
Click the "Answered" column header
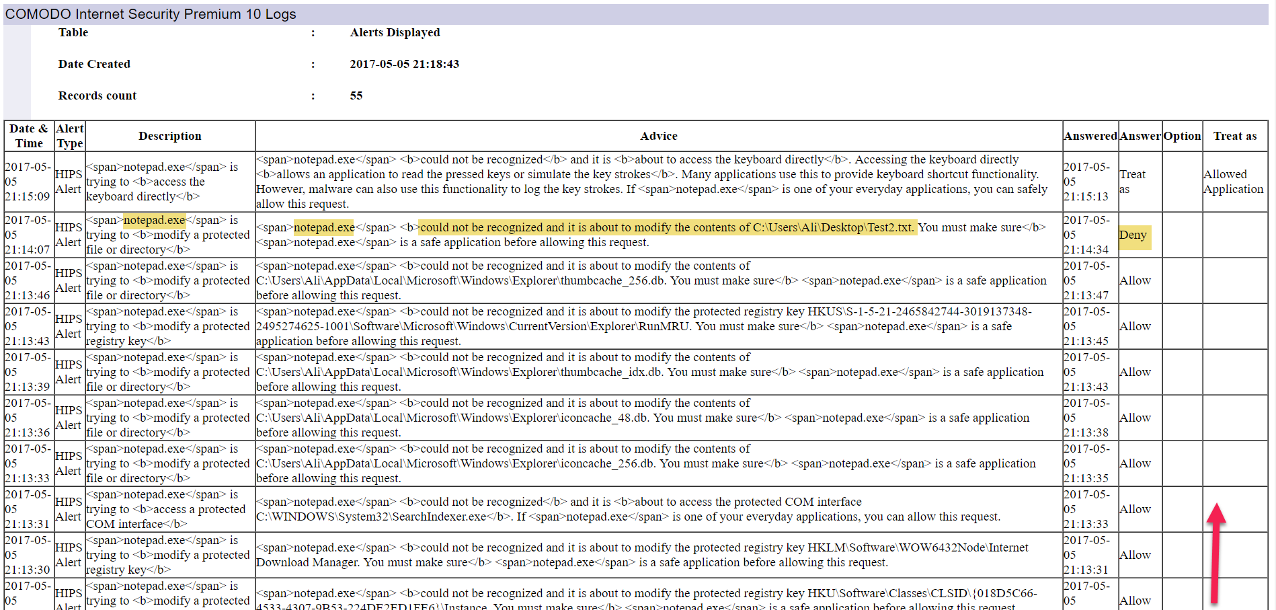point(1090,136)
